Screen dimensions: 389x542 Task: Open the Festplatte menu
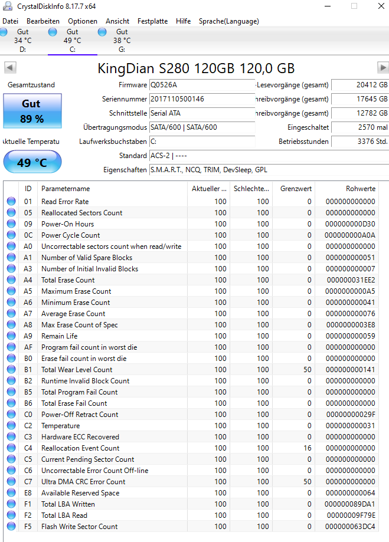[x=152, y=21]
